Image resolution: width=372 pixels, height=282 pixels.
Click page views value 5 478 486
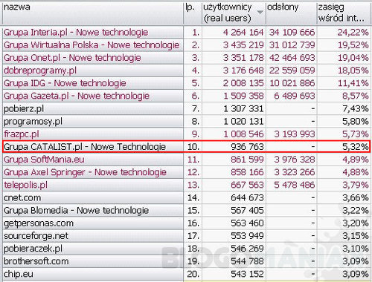(x=295, y=185)
